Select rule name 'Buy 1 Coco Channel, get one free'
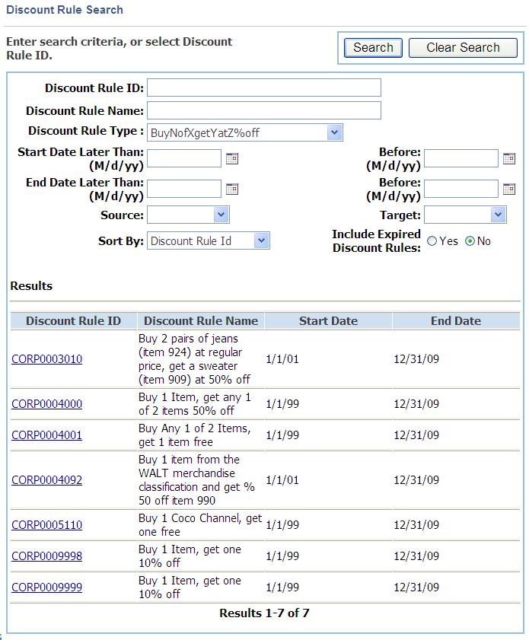This screenshot has width=529, height=640. click(200, 525)
